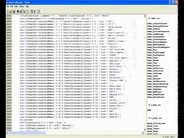Screen dimensions: 184x138
Task: Click the Save floppy disk icon
Action: [14, 11]
